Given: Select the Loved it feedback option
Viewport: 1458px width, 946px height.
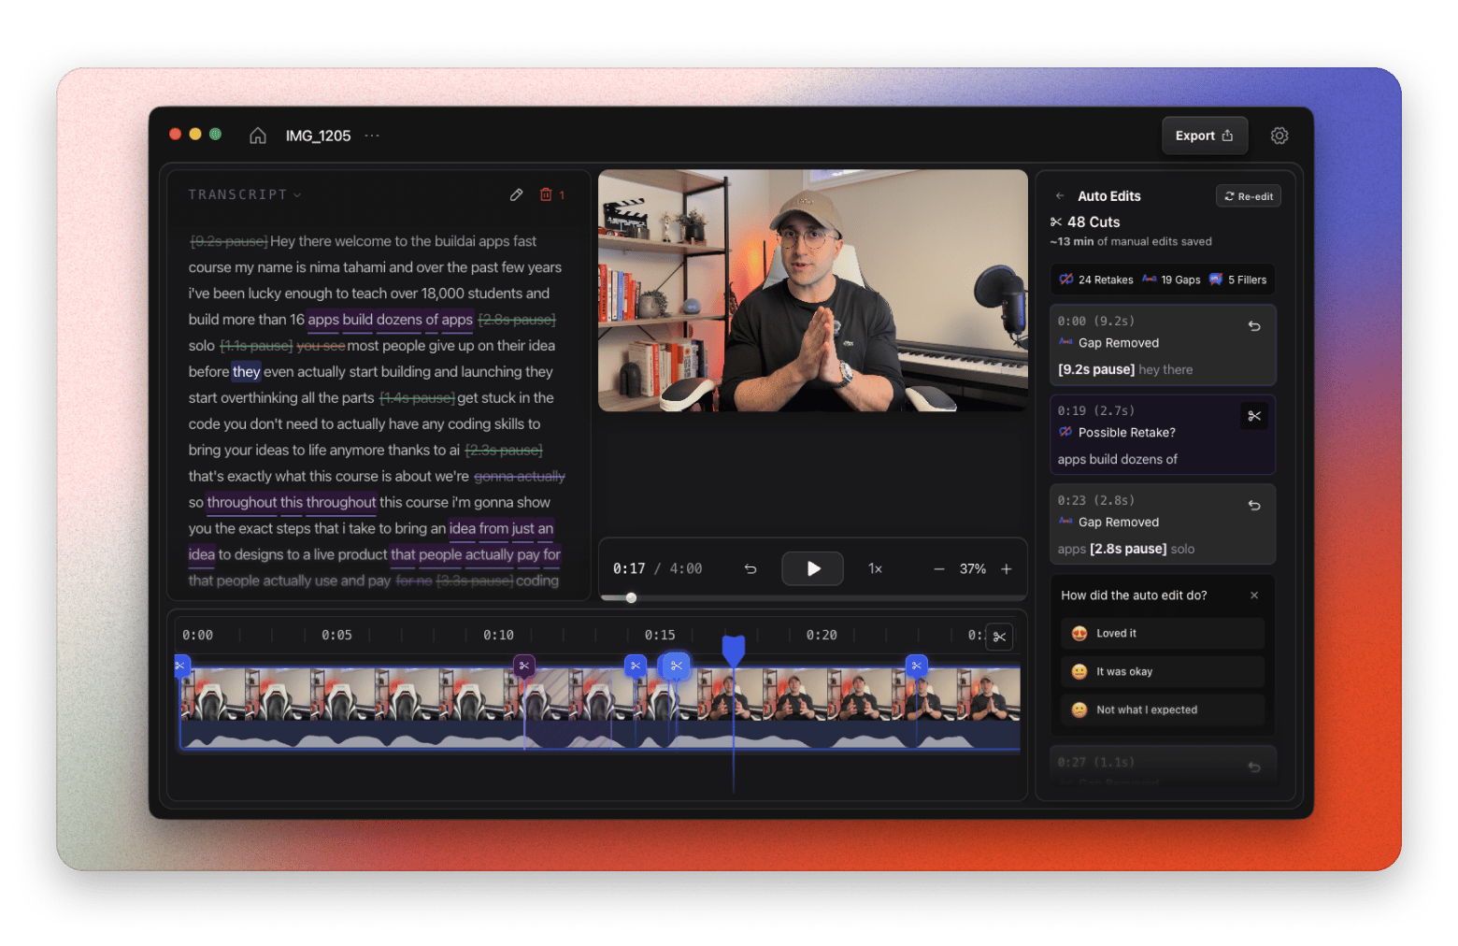Looking at the screenshot, I should coord(1163,634).
